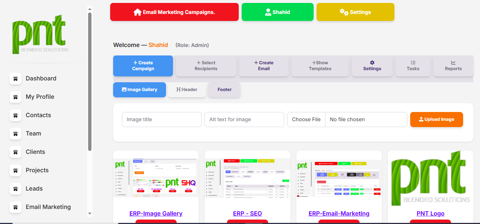Viewport: 480px width, 224px height.
Task: Click the Contacts sidebar icon
Action: pyautogui.click(x=15, y=115)
